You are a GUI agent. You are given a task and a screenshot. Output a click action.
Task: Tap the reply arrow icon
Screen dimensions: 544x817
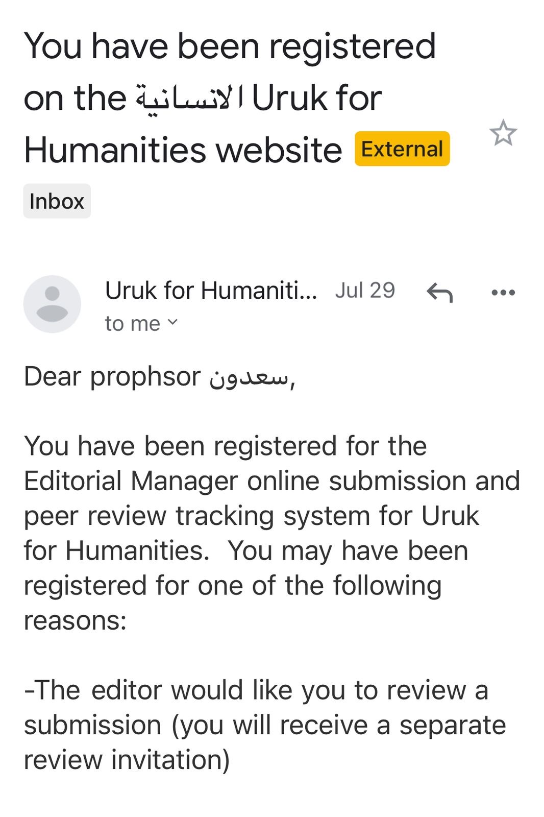click(439, 293)
